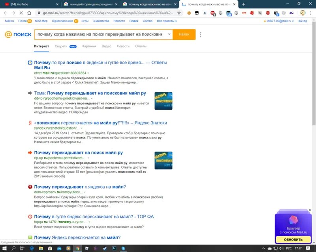Expand the Все проекты dropdown
This screenshot has height=252, width=316.
click(x=167, y=21)
